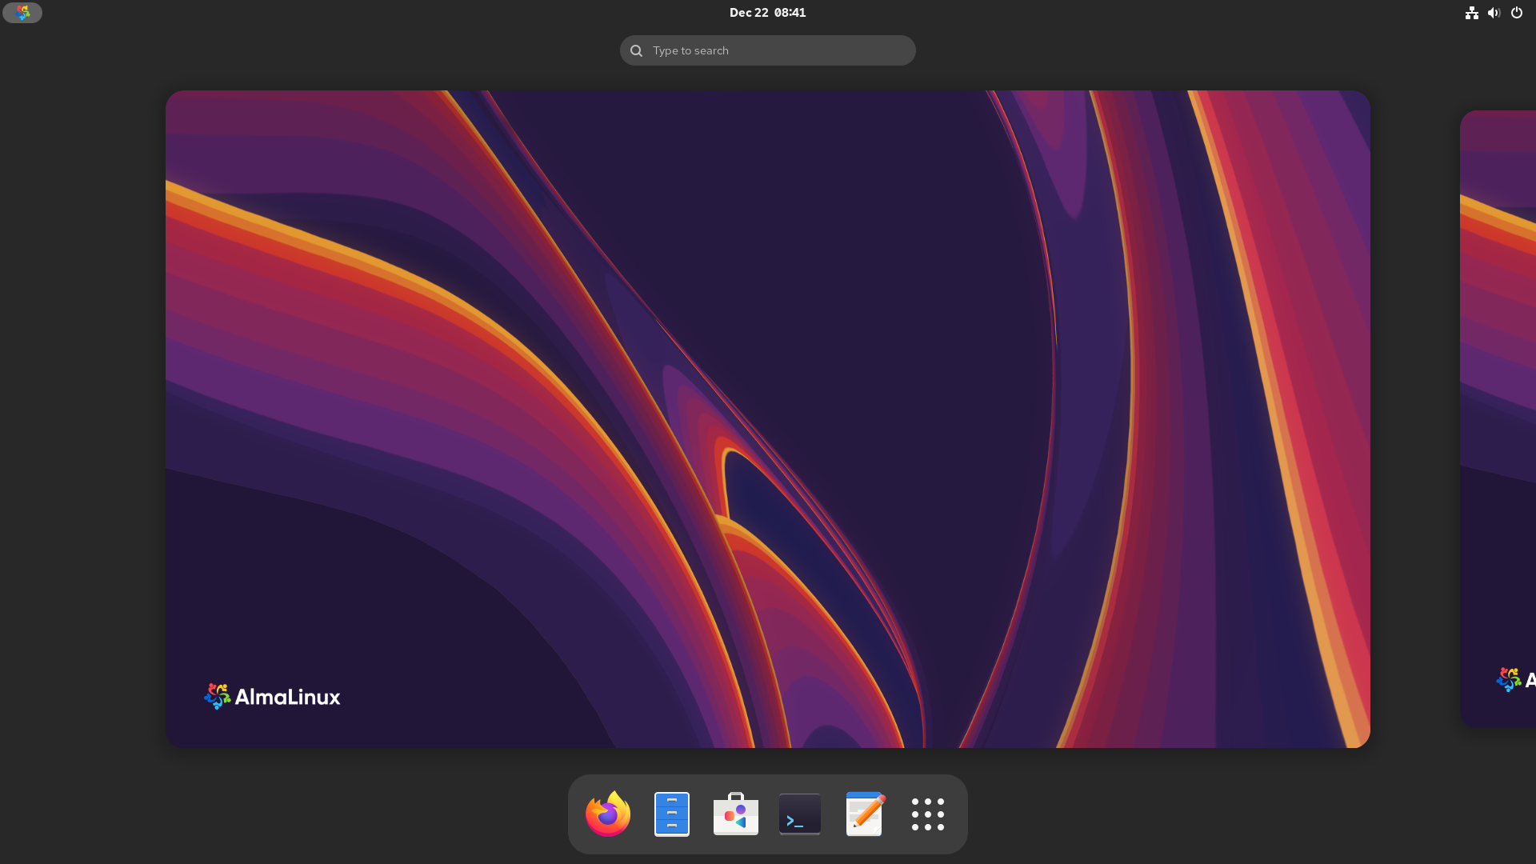Click the AlmaLinux watermark on the window preview
Image resolution: width=1536 pixels, height=864 pixels.
[x=271, y=695]
